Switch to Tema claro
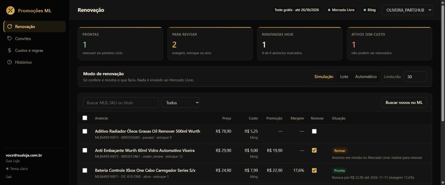This screenshot has width=445, height=185. pyautogui.click(x=17, y=168)
